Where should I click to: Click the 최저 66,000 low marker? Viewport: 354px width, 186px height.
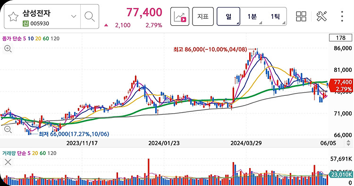[x=74, y=134]
